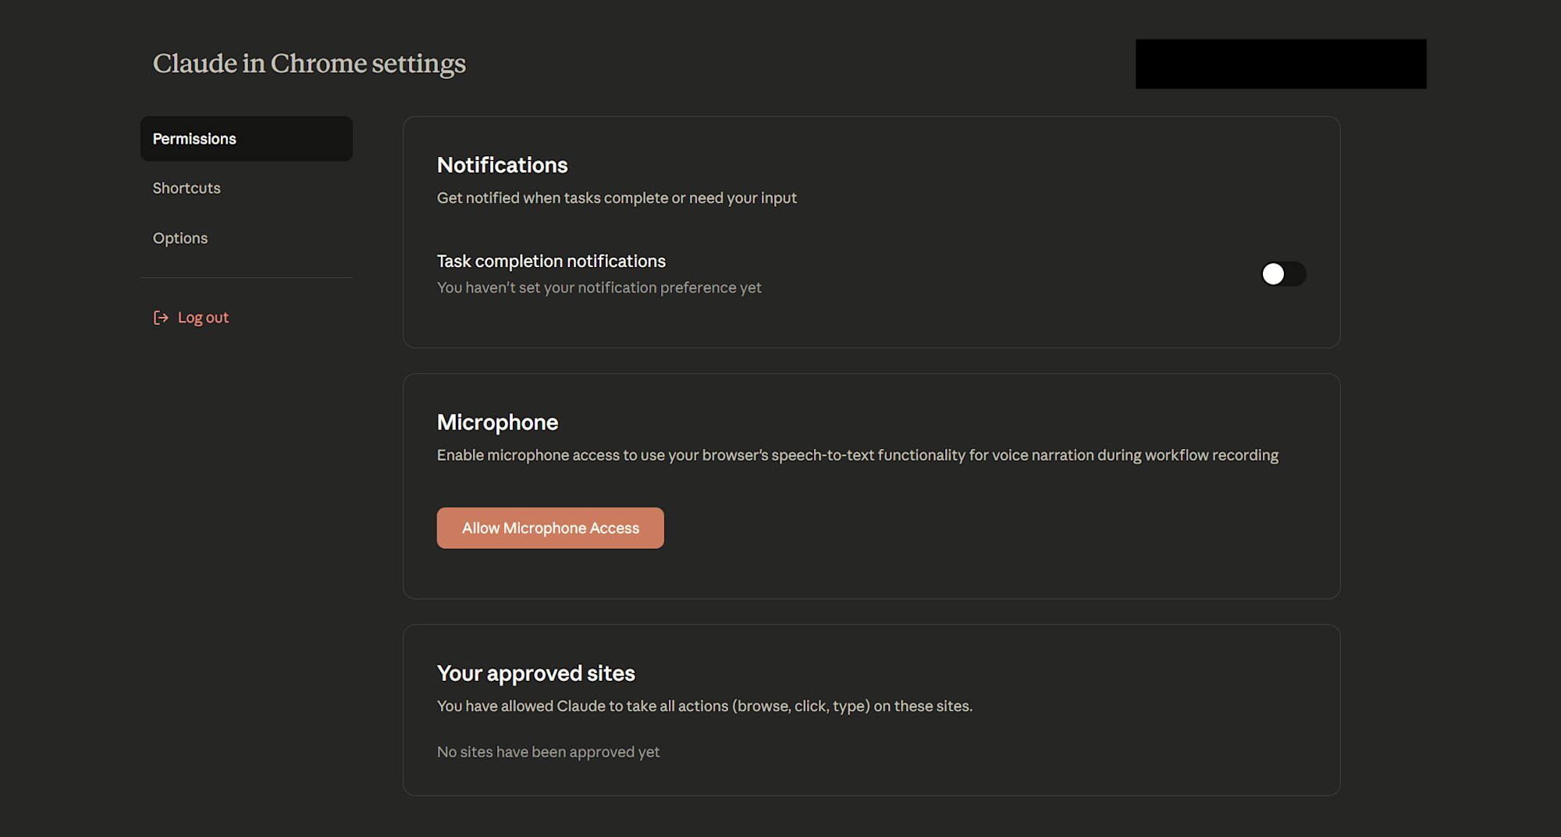Click the Log out arrow icon
Viewport: 1561px width, 837px height.
161,318
